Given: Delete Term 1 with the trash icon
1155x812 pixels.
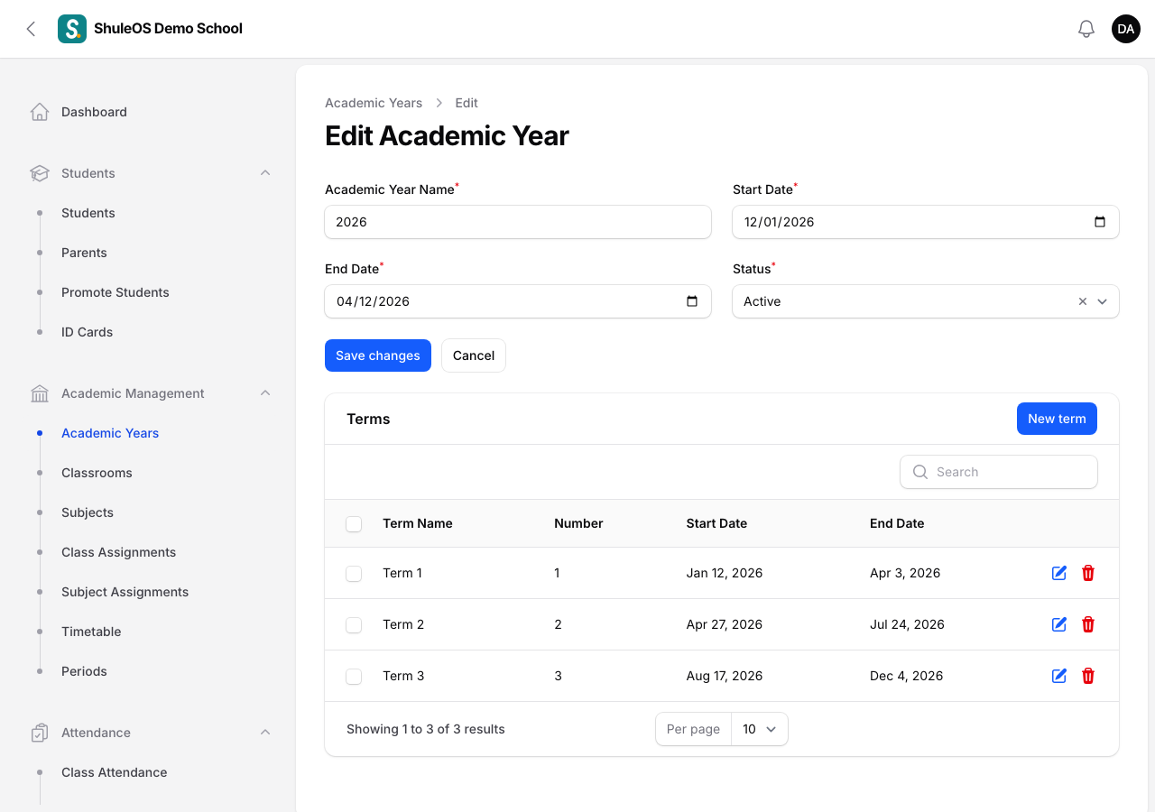Looking at the screenshot, I should [1088, 573].
